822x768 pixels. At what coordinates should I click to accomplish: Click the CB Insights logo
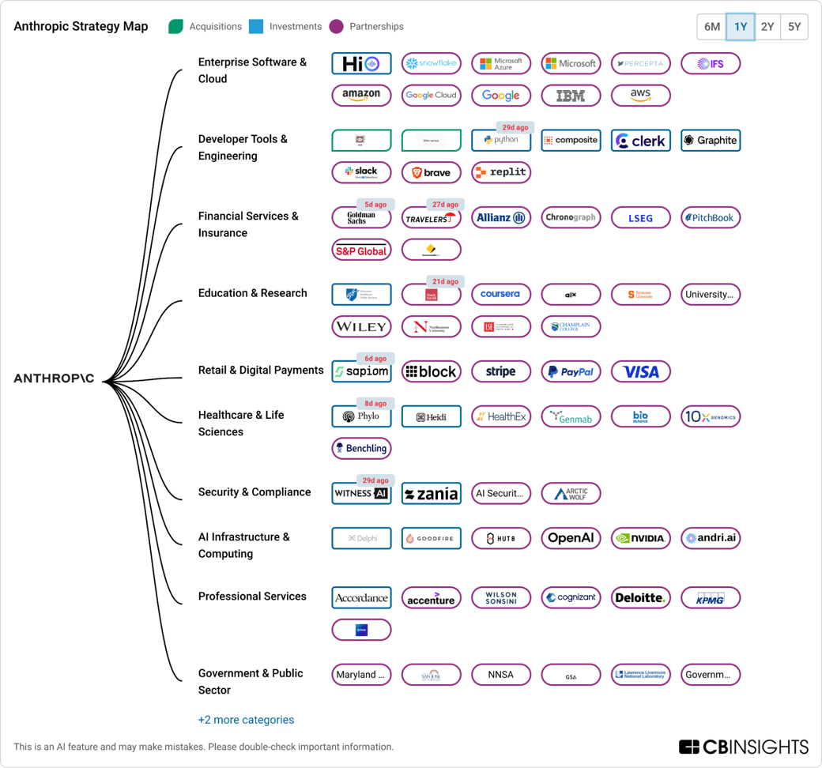(x=743, y=747)
